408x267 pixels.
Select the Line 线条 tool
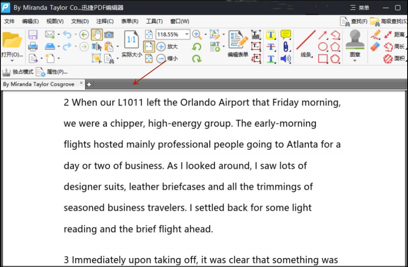click(x=306, y=44)
